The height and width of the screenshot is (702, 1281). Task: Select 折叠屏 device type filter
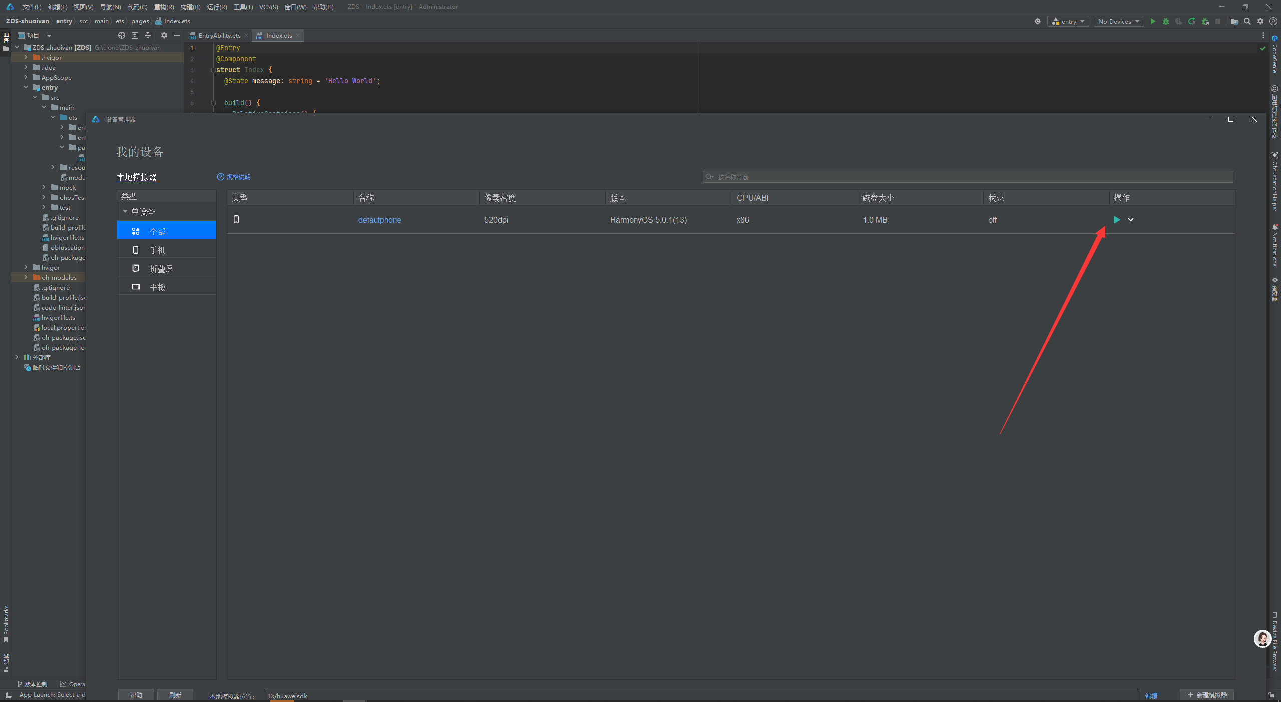coord(161,268)
